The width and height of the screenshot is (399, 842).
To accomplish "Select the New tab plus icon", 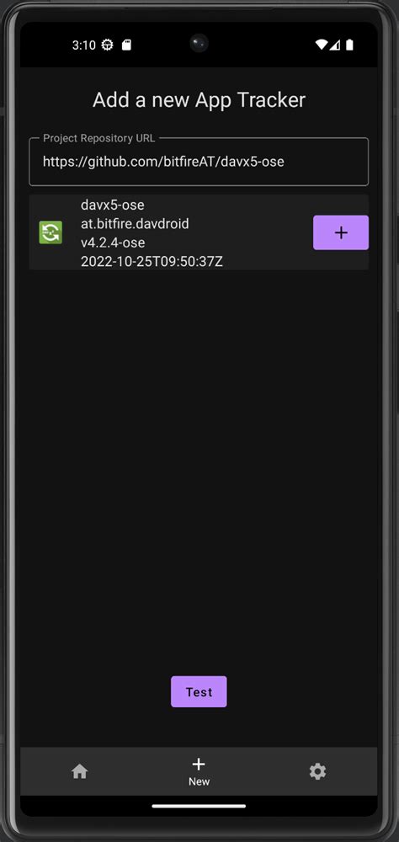I will click(199, 765).
